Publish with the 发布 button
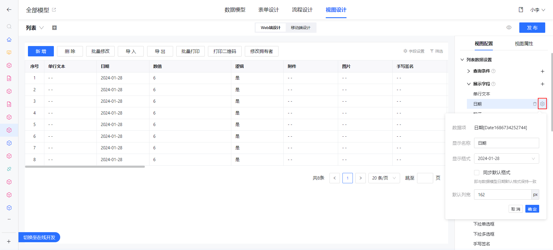This screenshot has height=250, width=553. [x=532, y=28]
